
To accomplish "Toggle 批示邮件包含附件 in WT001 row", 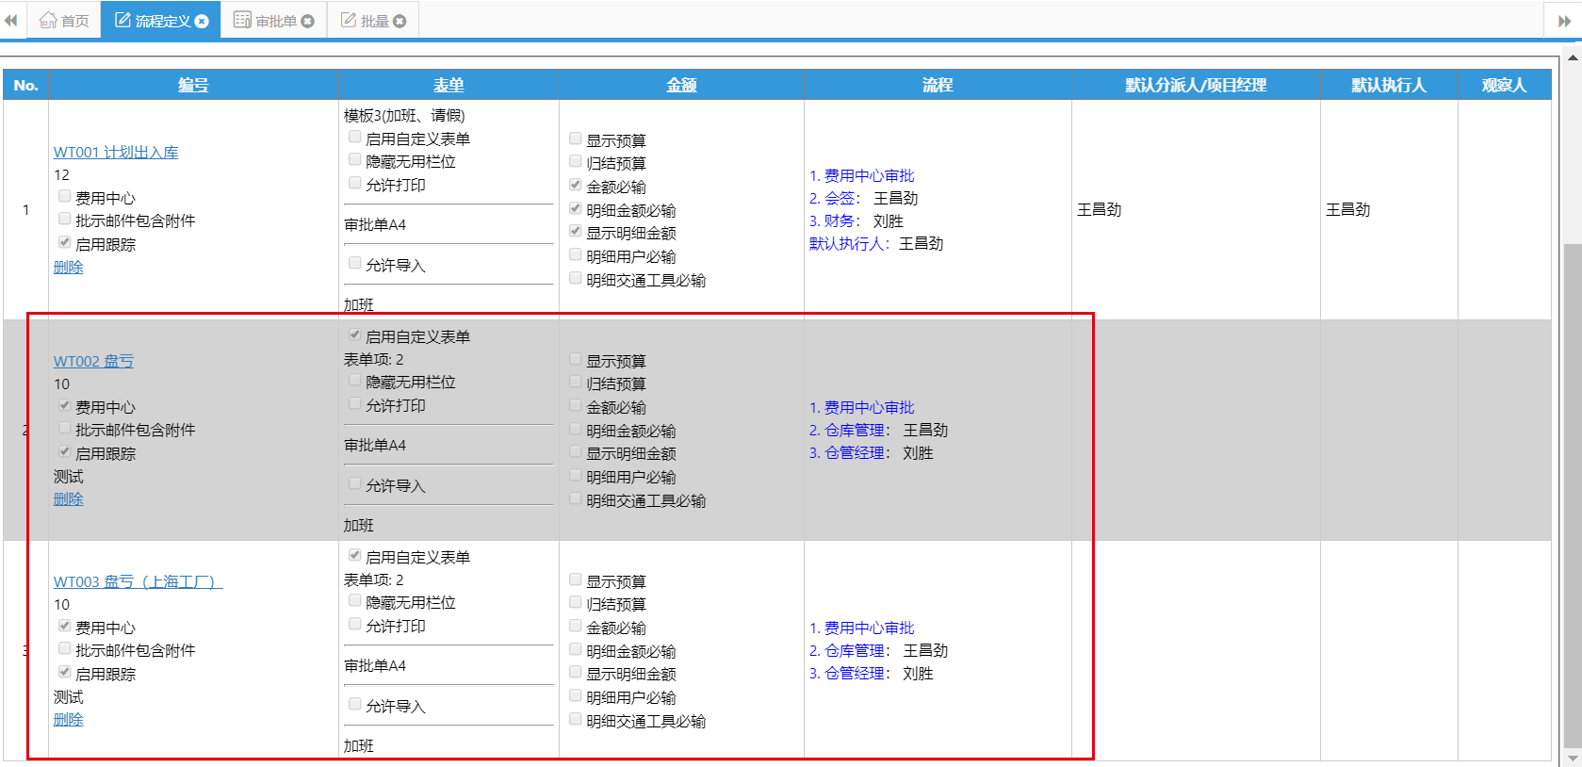I will 65,219.
